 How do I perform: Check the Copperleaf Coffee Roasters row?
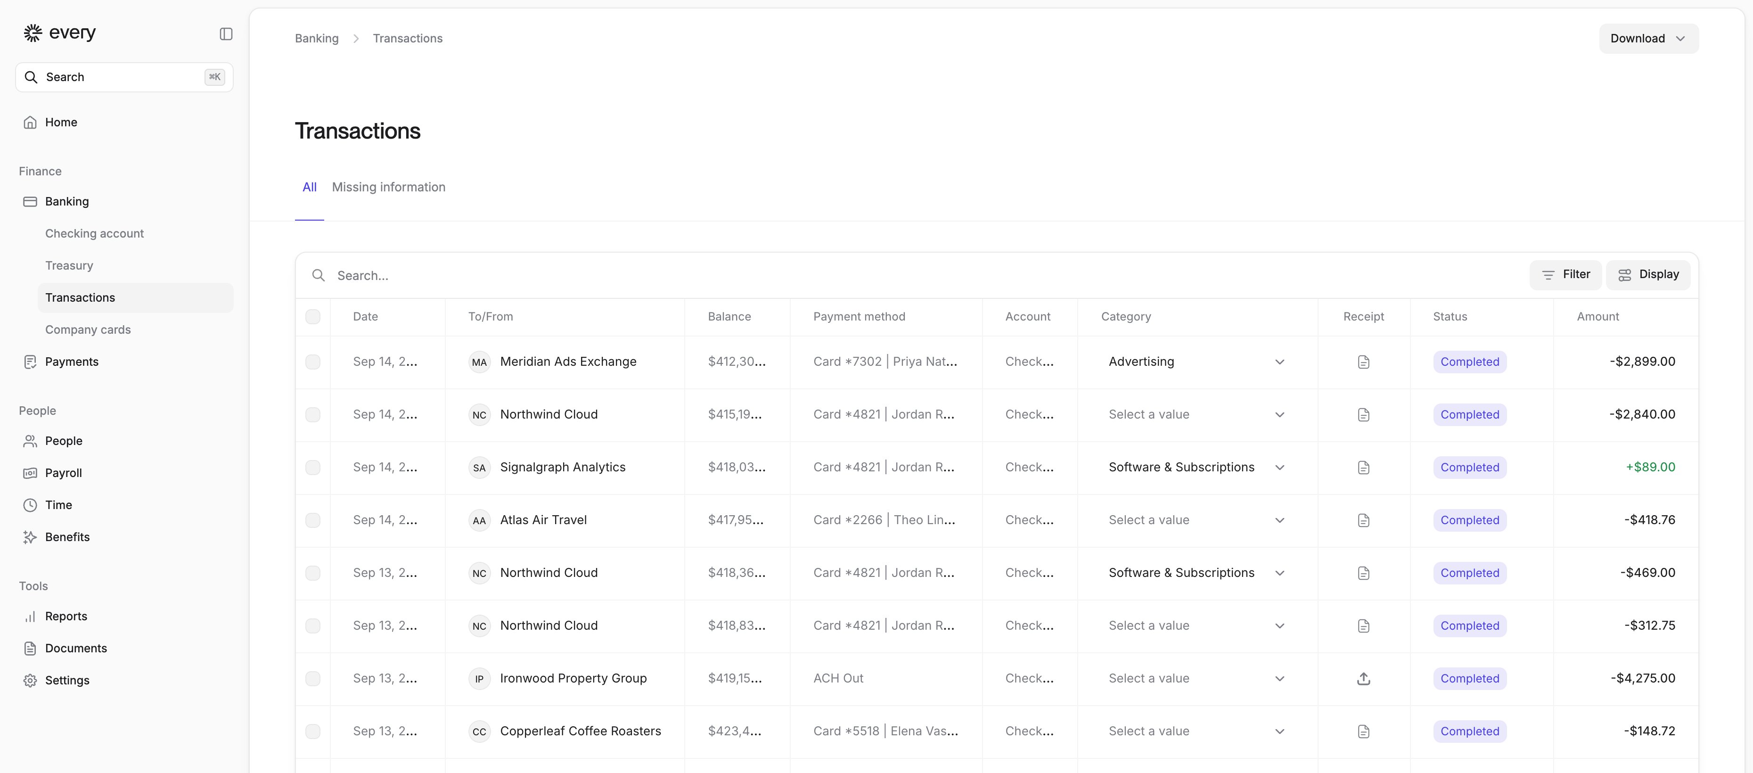pos(313,732)
